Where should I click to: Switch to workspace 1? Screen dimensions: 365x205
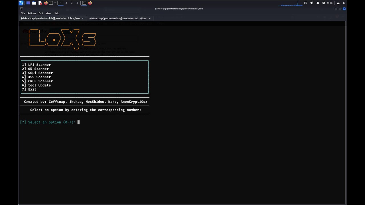(x=61, y=3)
